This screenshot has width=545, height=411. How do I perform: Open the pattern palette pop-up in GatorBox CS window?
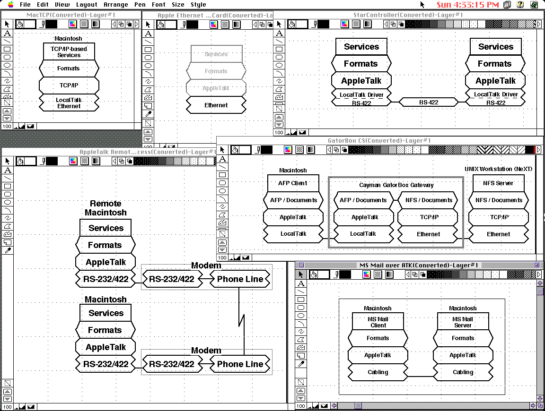point(299,150)
